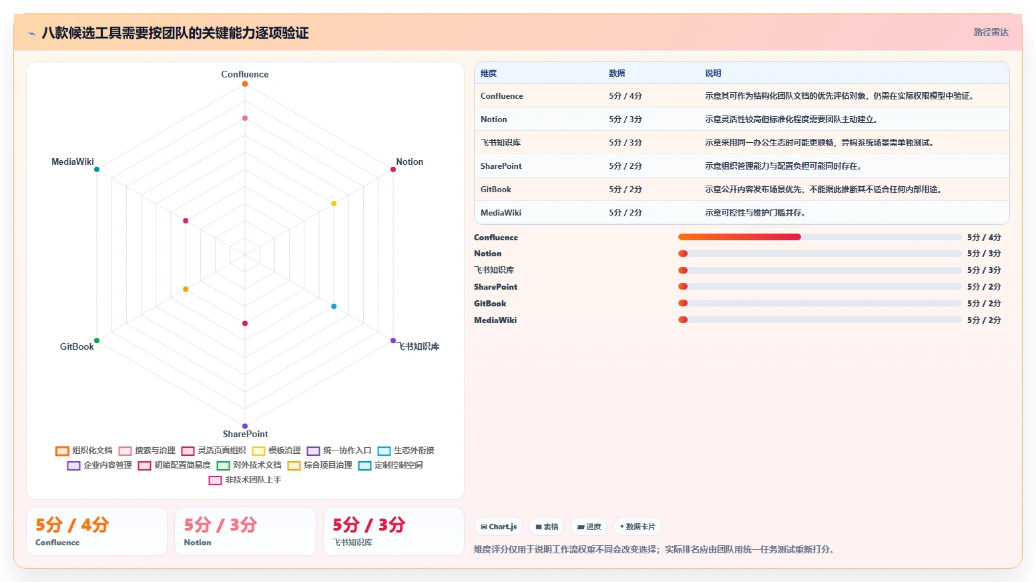Screen dimensions: 1036x582
Task: Click the GitBook progress bar
Action: [x=820, y=303]
